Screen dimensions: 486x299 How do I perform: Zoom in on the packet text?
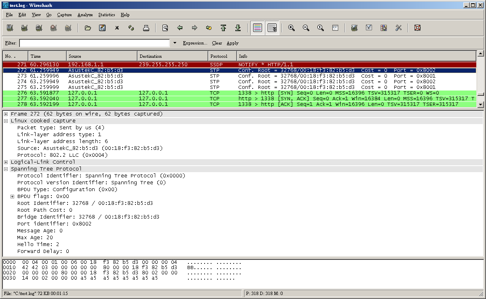291,28
